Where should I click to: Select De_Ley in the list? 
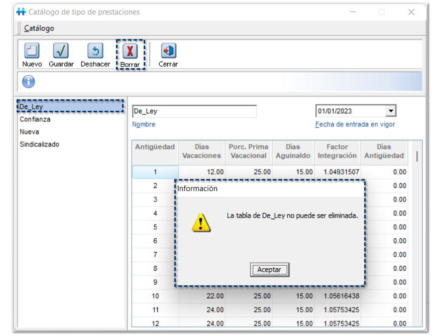tap(31, 107)
